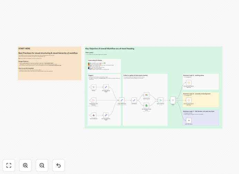This screenshot has width=239, height=174.
Task: Click the fit-to-view canvas button
Action: (x=9, y=165)
